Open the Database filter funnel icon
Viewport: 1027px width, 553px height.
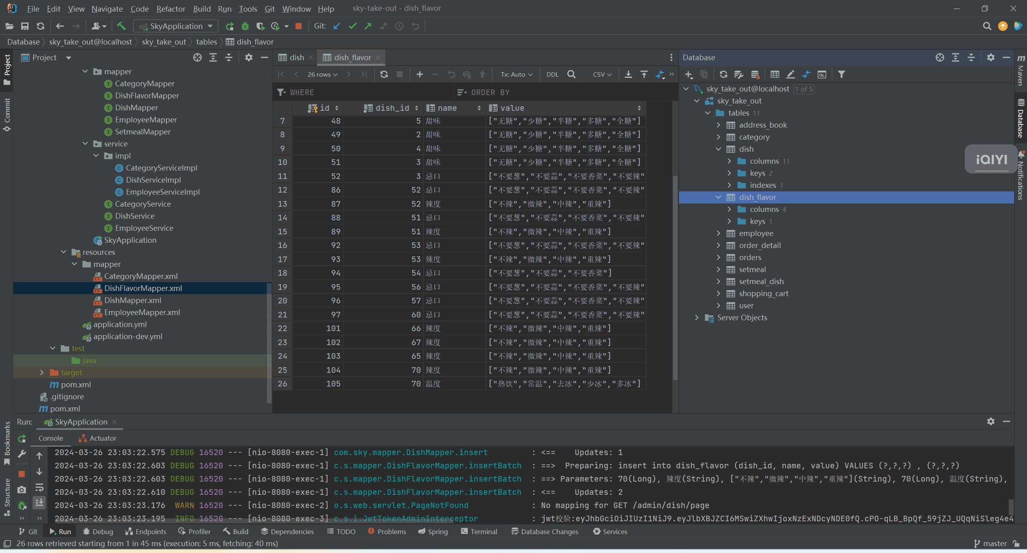point(842,74)
